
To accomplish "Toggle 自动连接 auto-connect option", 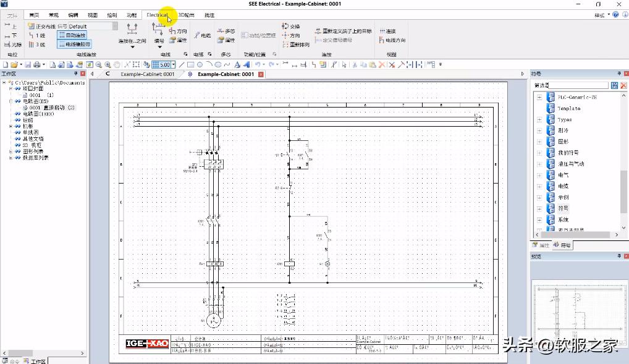I will (x=74, y=35).
